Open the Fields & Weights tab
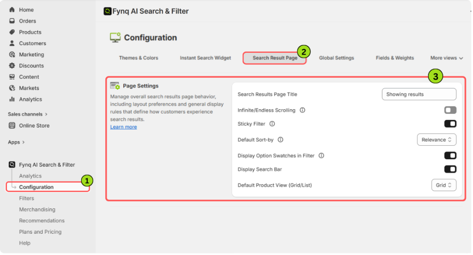473x255 pixels. coord(394,58)
